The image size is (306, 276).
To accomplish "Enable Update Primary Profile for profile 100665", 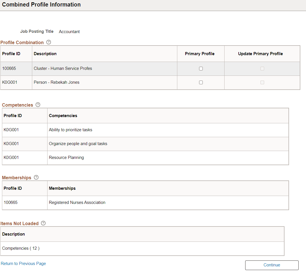I will coord(262,68).
